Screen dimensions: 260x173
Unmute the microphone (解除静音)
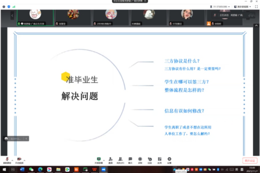(x=7, y=159)
